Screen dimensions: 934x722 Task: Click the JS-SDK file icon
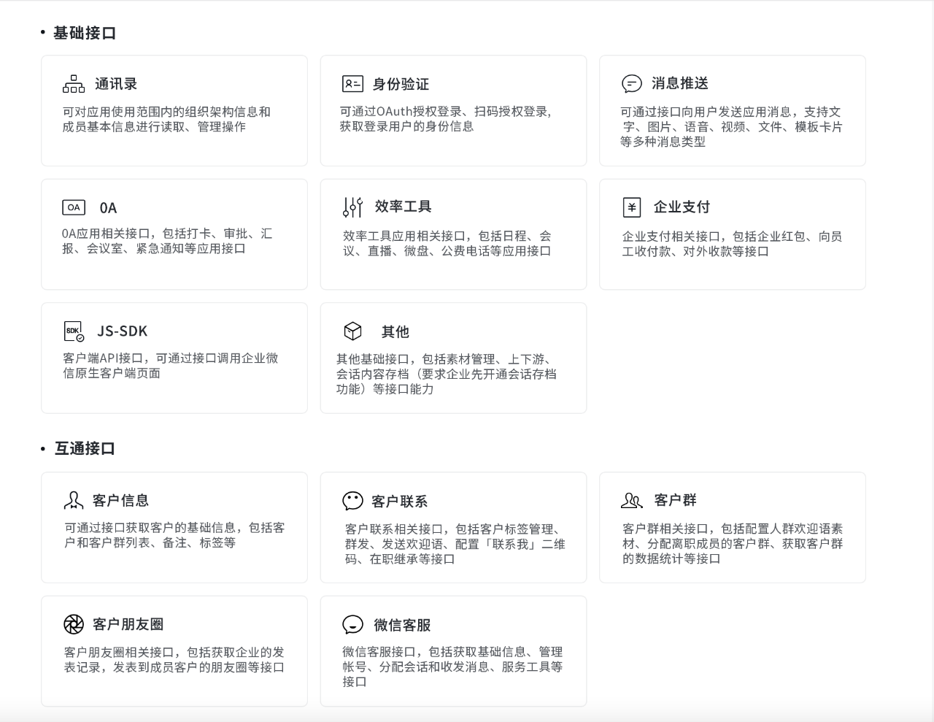coord(74,331)
